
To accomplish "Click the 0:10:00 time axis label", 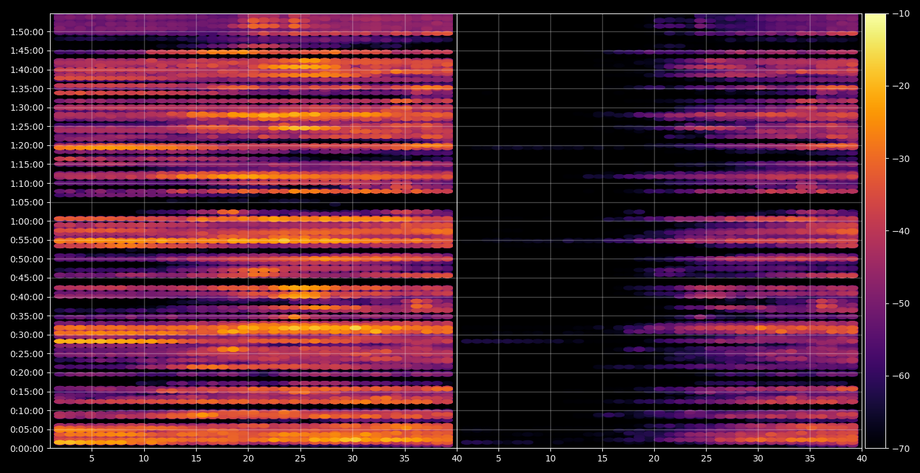I will click(27, 410).
